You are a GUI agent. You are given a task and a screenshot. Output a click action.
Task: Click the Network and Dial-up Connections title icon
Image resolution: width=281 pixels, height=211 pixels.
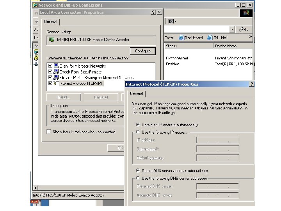tap(35, 5)
